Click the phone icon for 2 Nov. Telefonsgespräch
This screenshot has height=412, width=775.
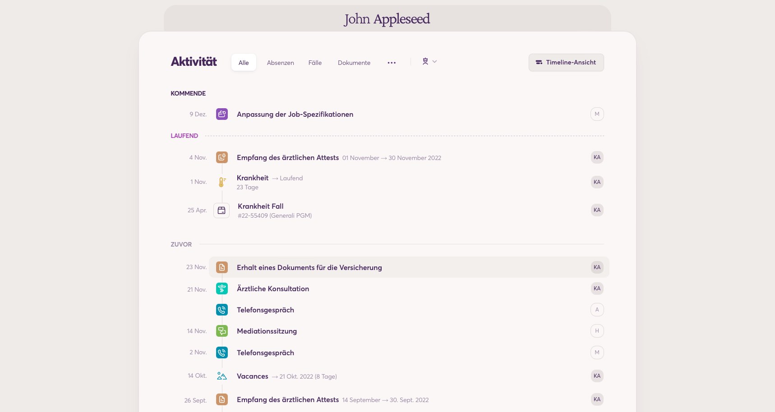click(221, 352)
